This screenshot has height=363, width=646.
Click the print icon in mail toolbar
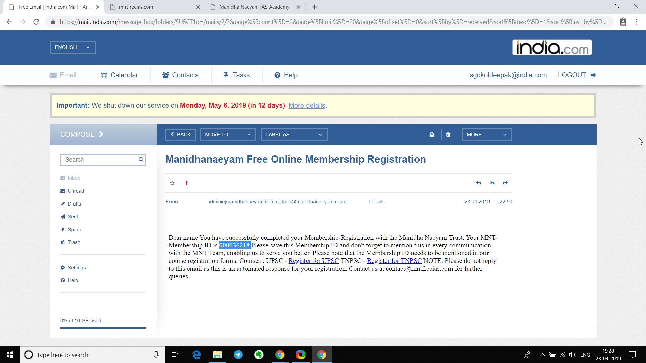point(432,135)
